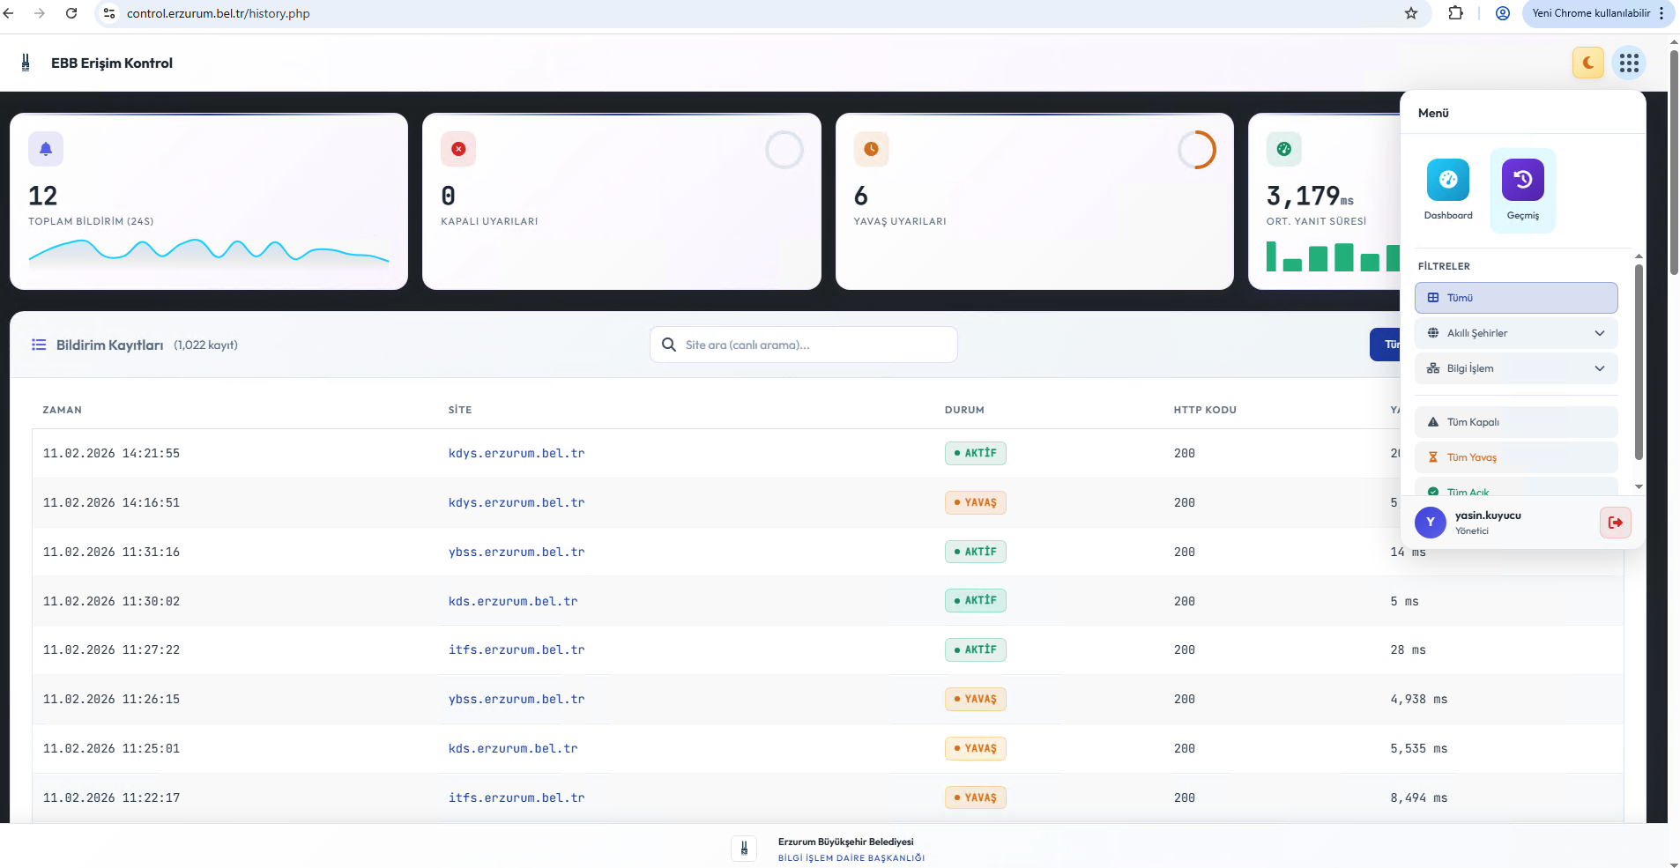Expand the Akıllı Şehirler filter group
1680x868 pixels.
pos(1515,333)
